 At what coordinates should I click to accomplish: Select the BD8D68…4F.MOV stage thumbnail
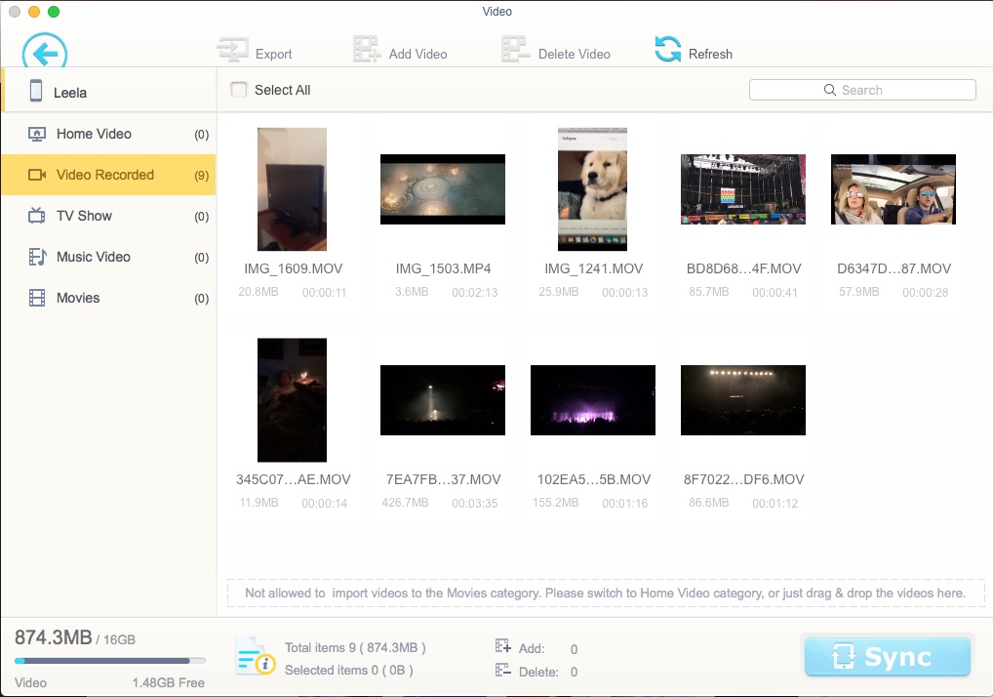pyautogui.click(x=743, y=188)
